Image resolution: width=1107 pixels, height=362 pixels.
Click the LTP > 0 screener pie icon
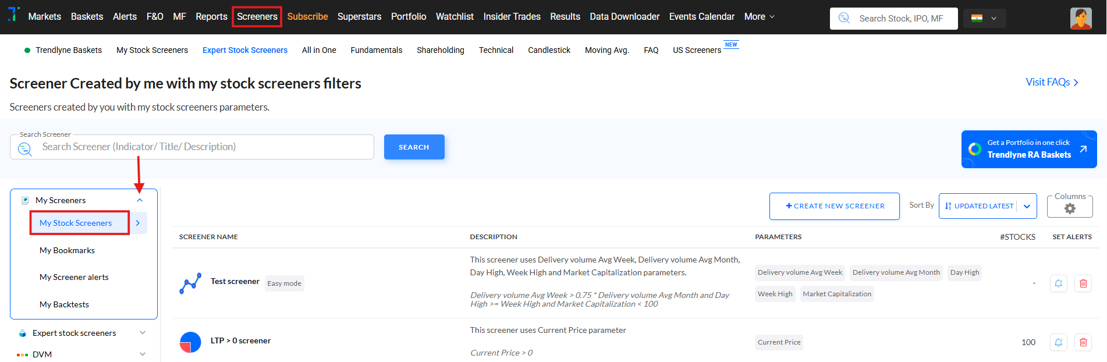(190, 342)
